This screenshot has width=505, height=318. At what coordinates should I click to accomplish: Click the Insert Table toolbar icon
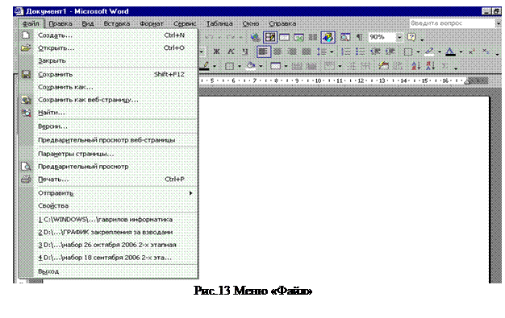tap(285, 37)
